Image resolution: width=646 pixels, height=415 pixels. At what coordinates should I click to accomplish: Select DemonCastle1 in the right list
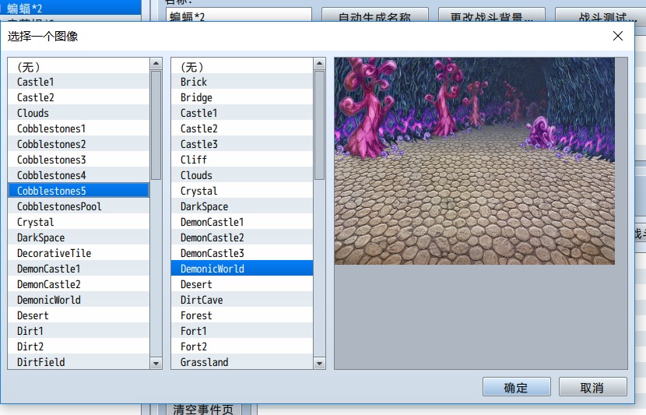(242, 222)
